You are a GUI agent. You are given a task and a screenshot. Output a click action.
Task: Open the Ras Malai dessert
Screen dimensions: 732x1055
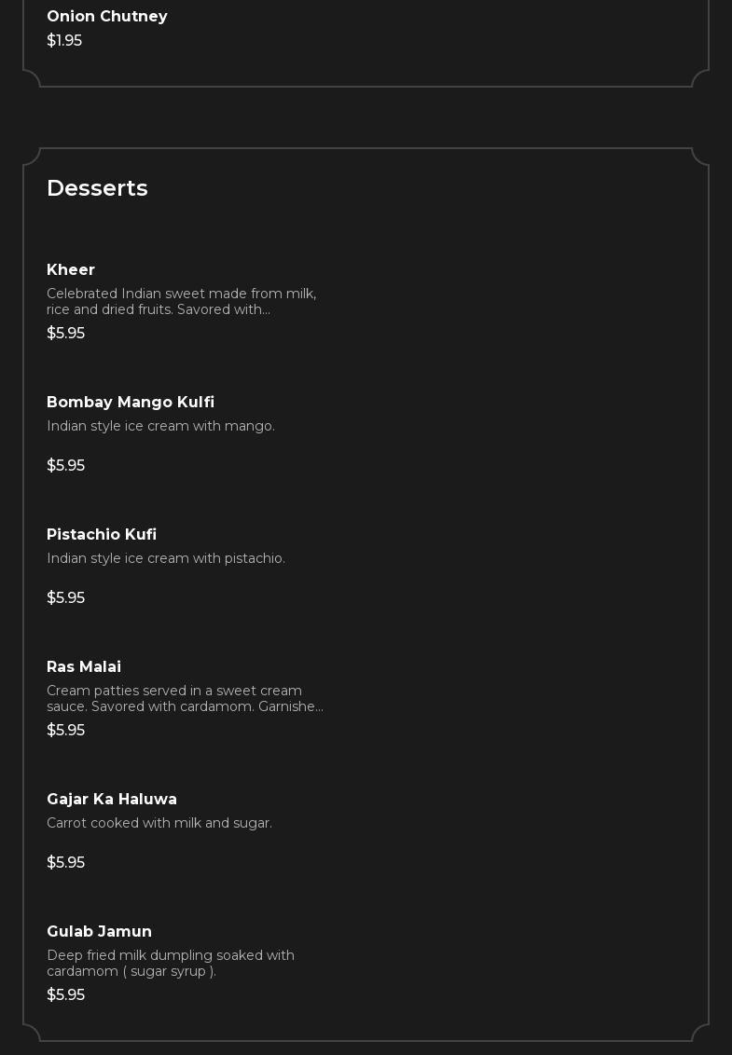click(84, 667)
